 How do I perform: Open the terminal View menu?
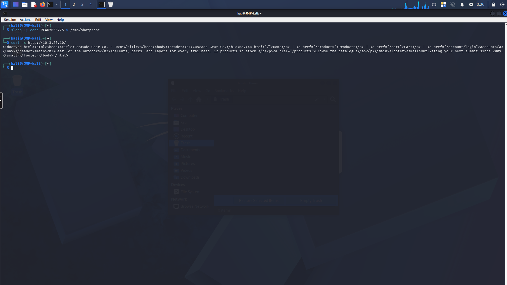[x=49, y=20]
